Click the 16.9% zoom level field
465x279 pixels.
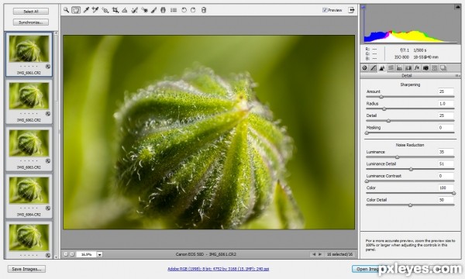(86, 254)
